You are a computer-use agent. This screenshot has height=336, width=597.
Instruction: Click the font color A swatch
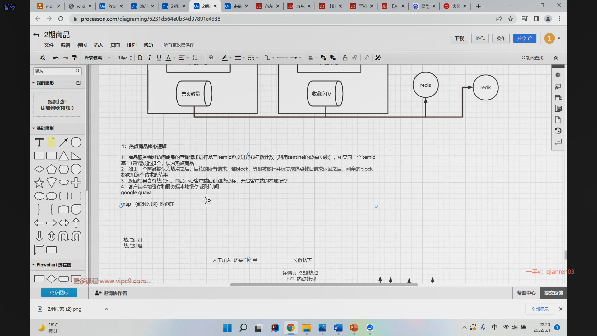click(x=168, y=58)
